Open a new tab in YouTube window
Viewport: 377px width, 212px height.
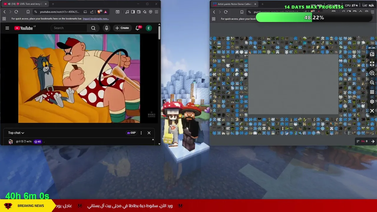53,4
